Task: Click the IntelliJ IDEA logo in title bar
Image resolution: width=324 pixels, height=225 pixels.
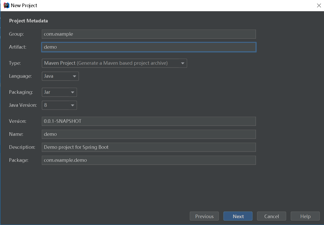Action: coord(6,5)
